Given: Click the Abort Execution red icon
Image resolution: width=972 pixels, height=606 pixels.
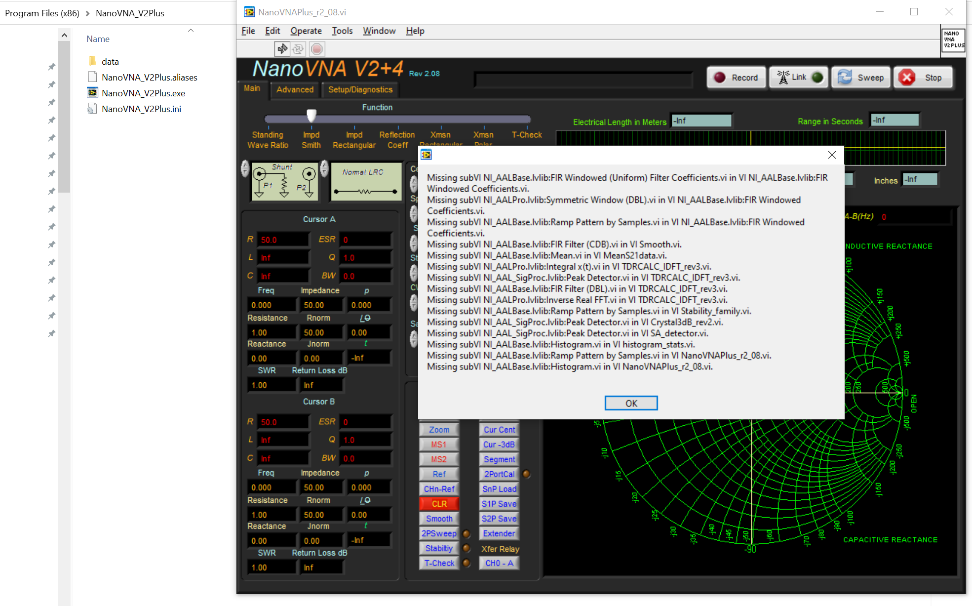Looking at the screenshot, I should click(317, 48).
